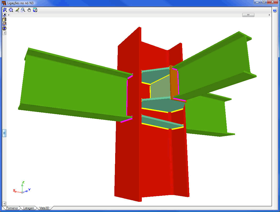The width and height of the screenshot is (280, 212).
Task: Toggle the eye perspective view icon
Action: [4, 28]
